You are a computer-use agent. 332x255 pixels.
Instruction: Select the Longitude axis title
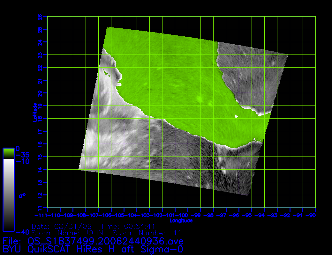tap(181, 221)
